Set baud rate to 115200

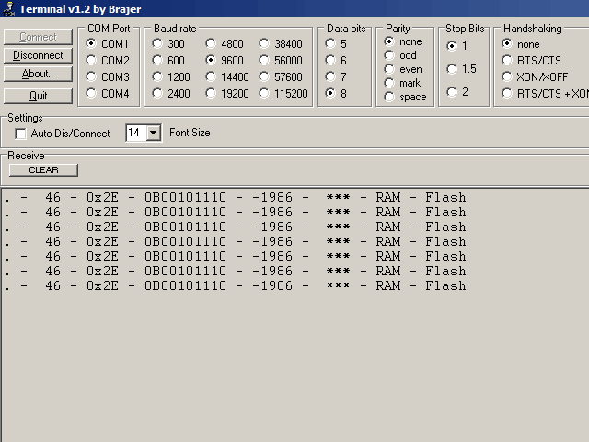coord(266,93)
